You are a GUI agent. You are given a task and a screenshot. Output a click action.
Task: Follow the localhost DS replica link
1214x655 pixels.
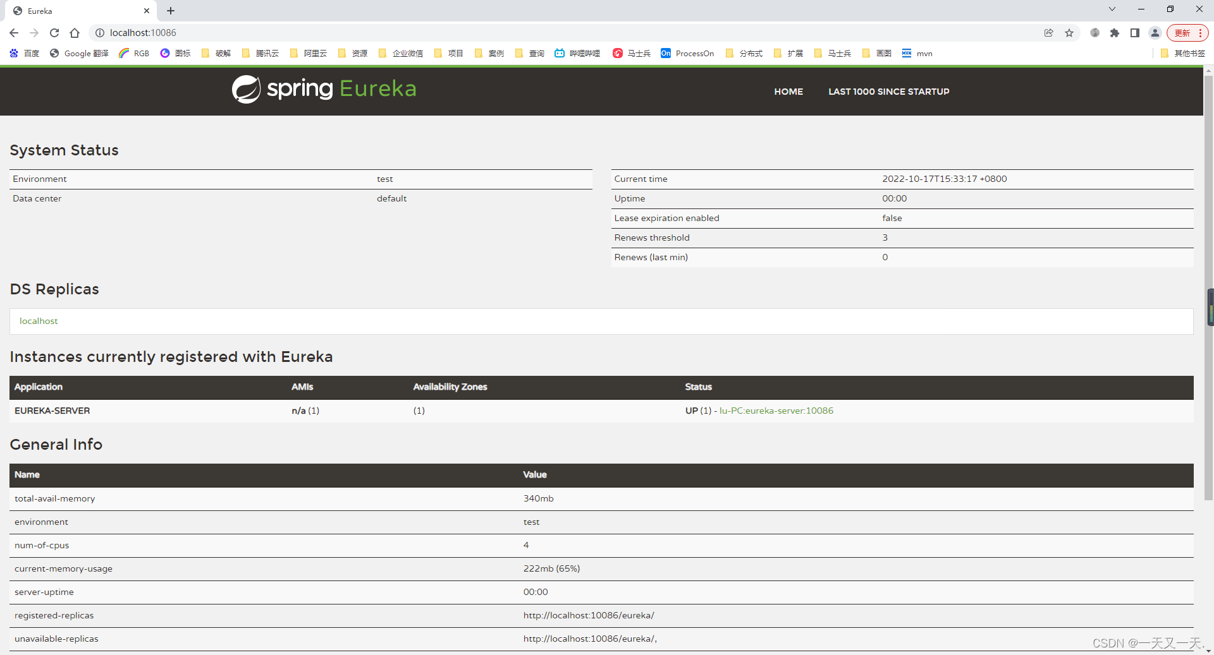(39, 321)
